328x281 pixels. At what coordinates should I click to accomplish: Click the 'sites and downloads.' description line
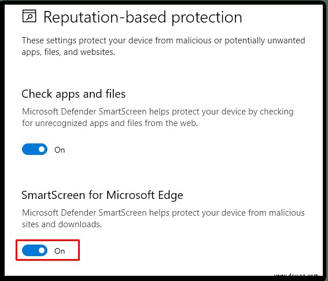62,224
